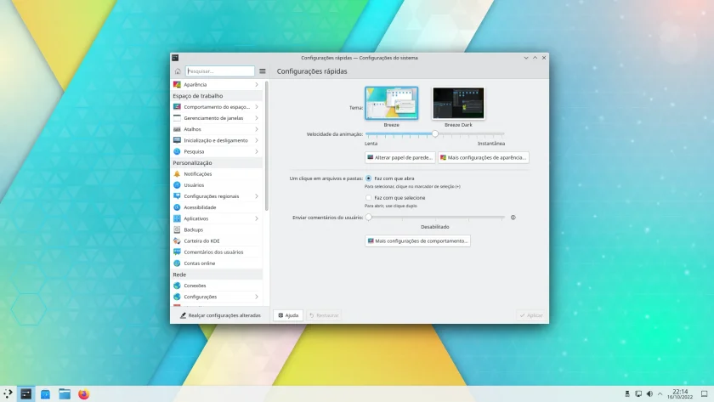Click info icon beside feedback slider
Image resolution: width=714 pixels, height=402 pixels.
pos(513,218)
